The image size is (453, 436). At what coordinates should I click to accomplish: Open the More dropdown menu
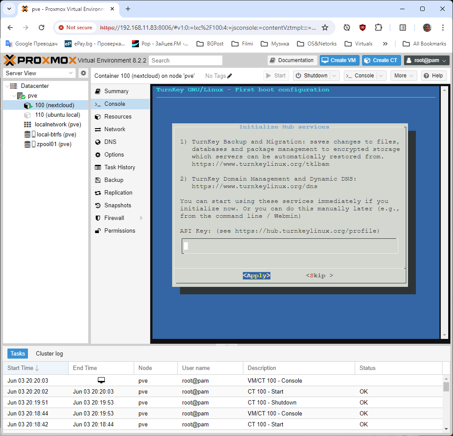point(404,76)
